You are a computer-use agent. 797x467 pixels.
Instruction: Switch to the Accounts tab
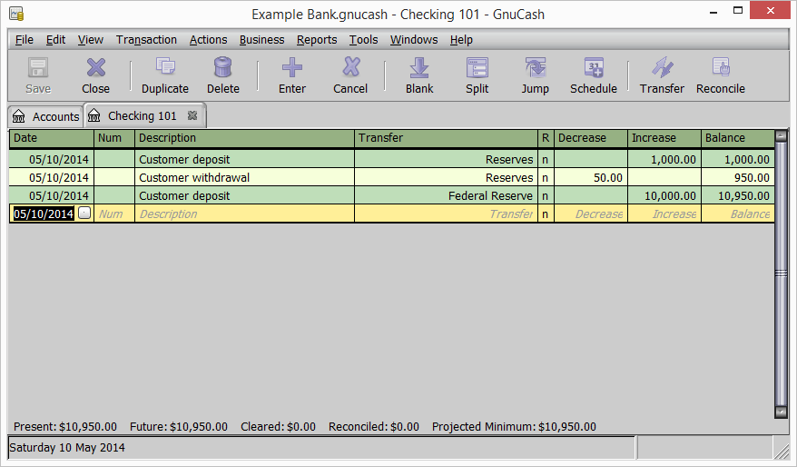point(45,116)
